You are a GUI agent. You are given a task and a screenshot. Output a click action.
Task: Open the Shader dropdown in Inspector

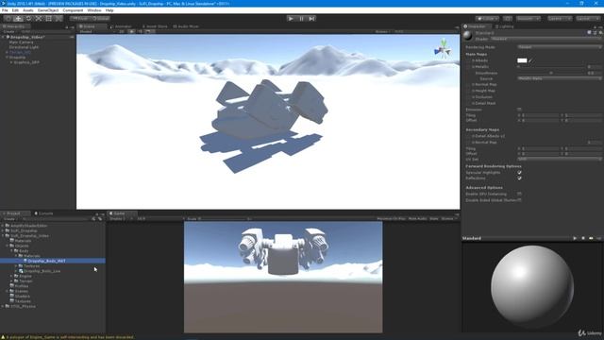point(545,39)
